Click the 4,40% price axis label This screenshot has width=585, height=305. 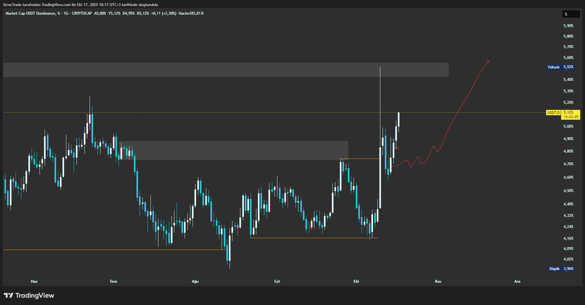pos(568,204)
